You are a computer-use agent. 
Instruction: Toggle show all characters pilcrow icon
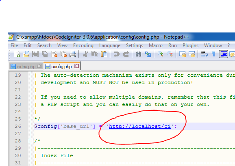(213, 54)
